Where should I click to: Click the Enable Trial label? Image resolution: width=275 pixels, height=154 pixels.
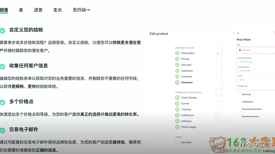coord(243,86)
